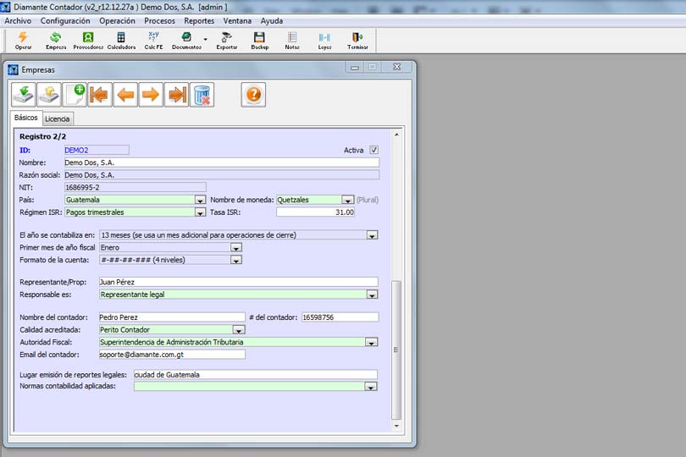Viewport: 686px width, 457px height.
Task: Open the Notas toolbar icon
Action: pos(292,41)
